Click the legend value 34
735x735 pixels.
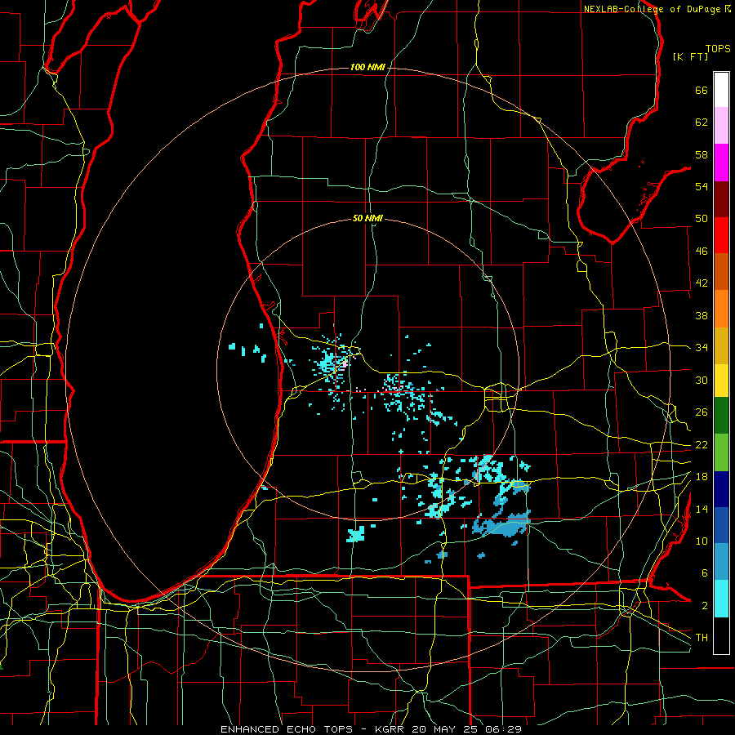pyautogui.click(x=702, y=348)
